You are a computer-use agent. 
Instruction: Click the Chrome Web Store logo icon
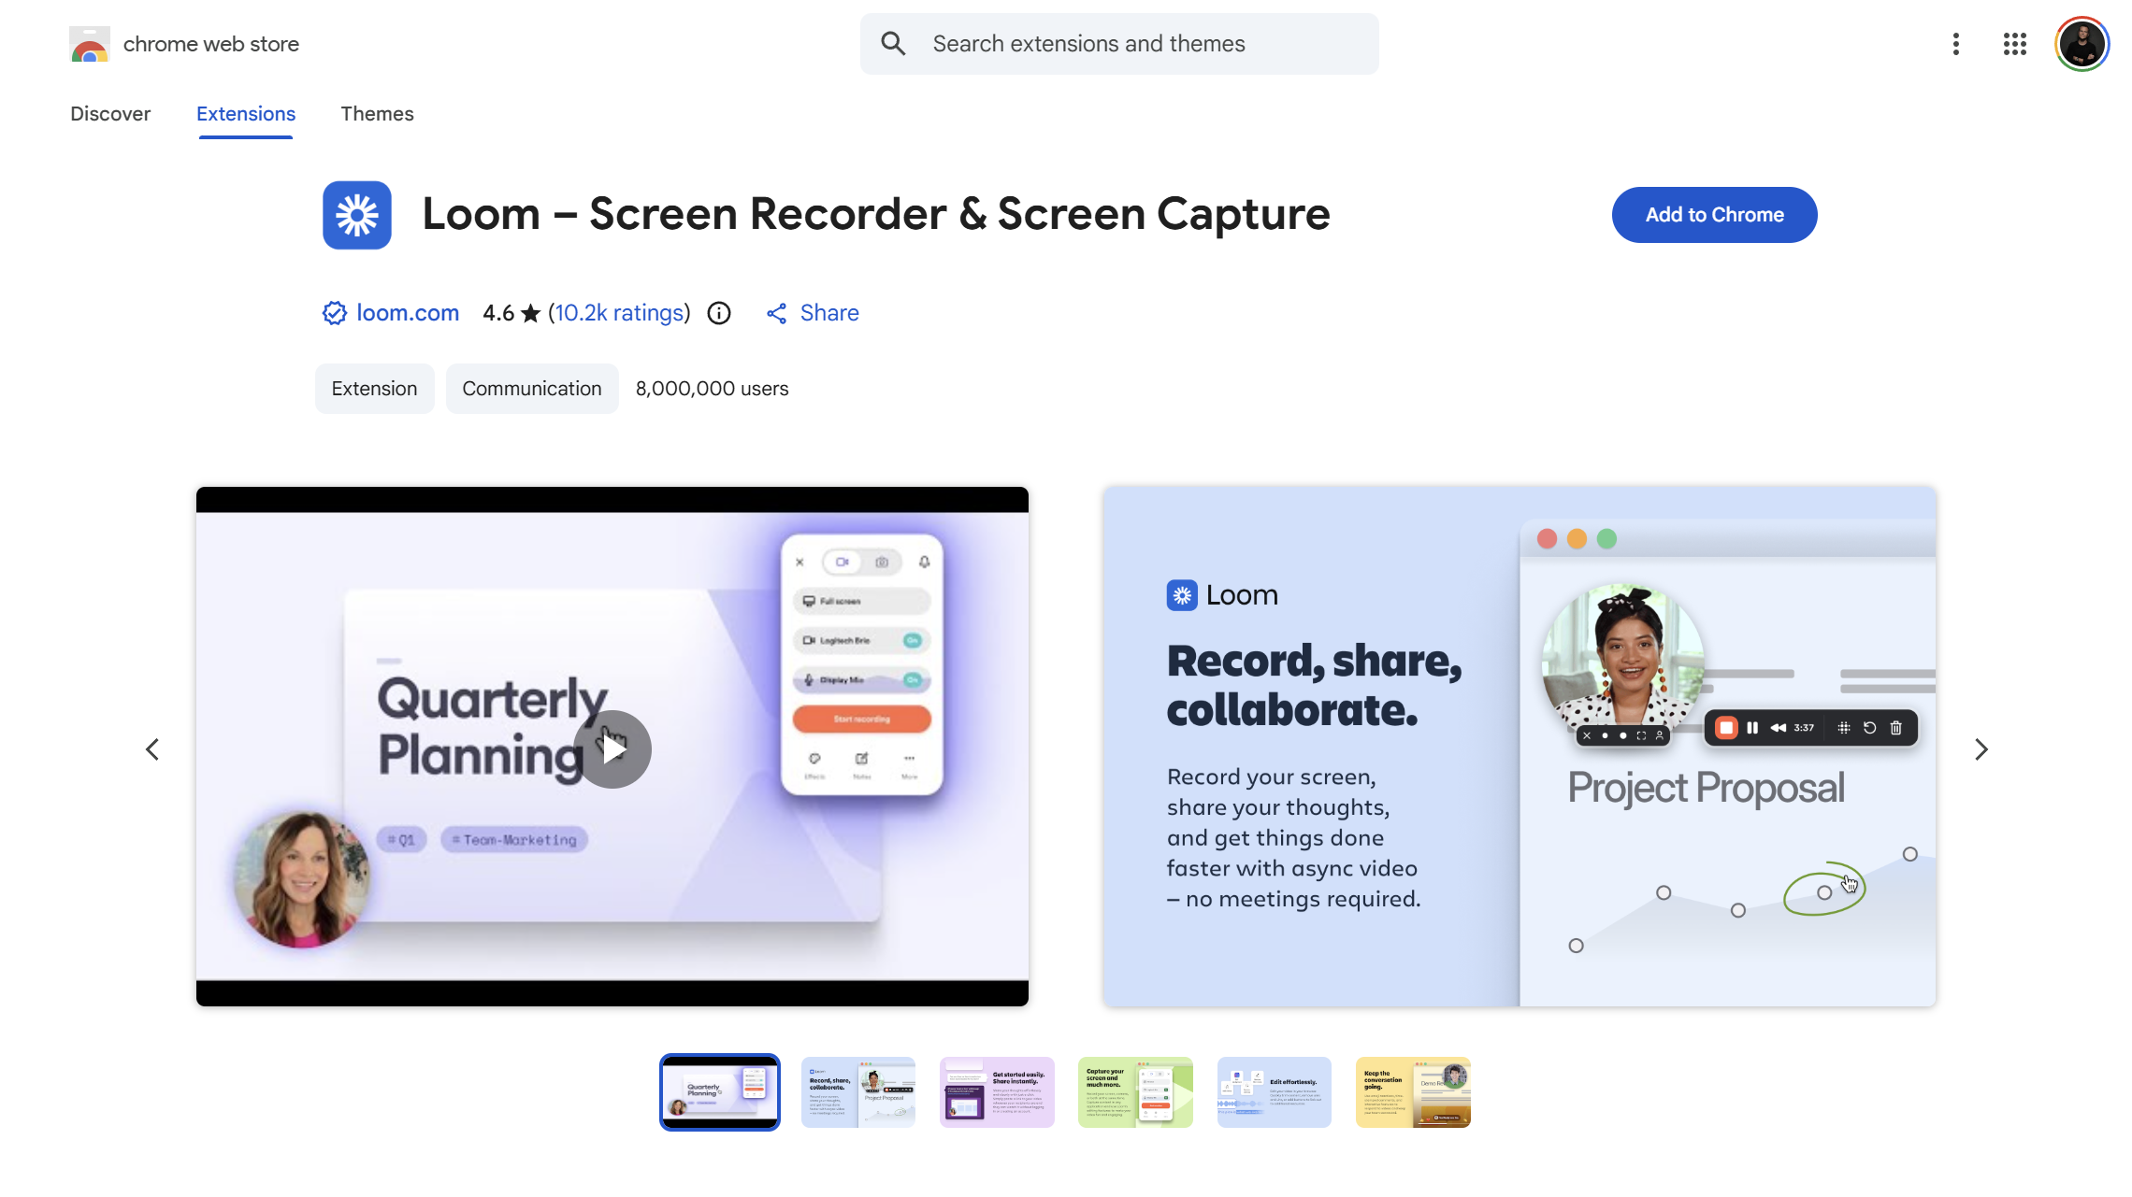click(90, 44)
